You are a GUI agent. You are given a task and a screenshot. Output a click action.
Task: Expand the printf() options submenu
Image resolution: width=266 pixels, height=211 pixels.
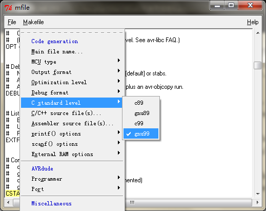tap(72, 133)
